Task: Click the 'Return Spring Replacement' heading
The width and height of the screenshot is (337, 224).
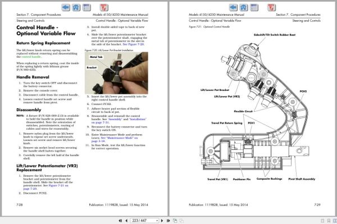Action: click(x=43, y=43)
